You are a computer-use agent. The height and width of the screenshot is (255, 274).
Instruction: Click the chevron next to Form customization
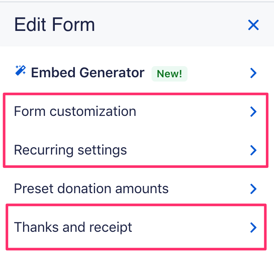(253, 112)
